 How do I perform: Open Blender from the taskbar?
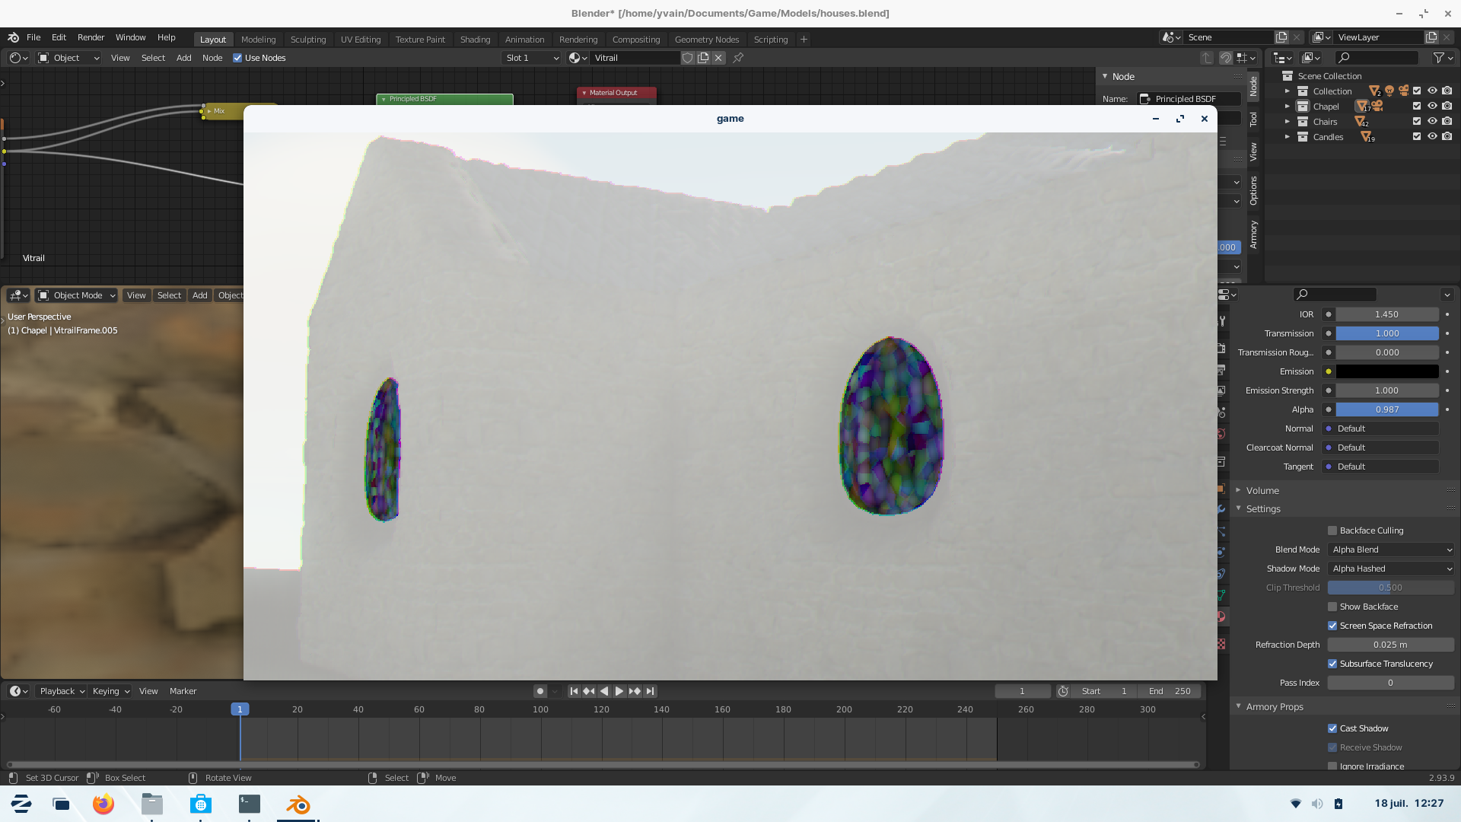[x=298, y=804]
